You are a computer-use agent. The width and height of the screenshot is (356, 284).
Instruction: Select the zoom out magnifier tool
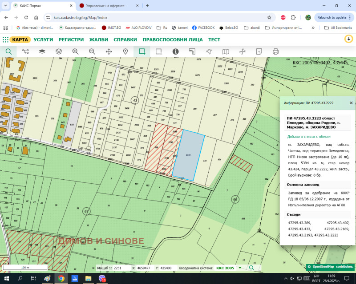[92, 51]
